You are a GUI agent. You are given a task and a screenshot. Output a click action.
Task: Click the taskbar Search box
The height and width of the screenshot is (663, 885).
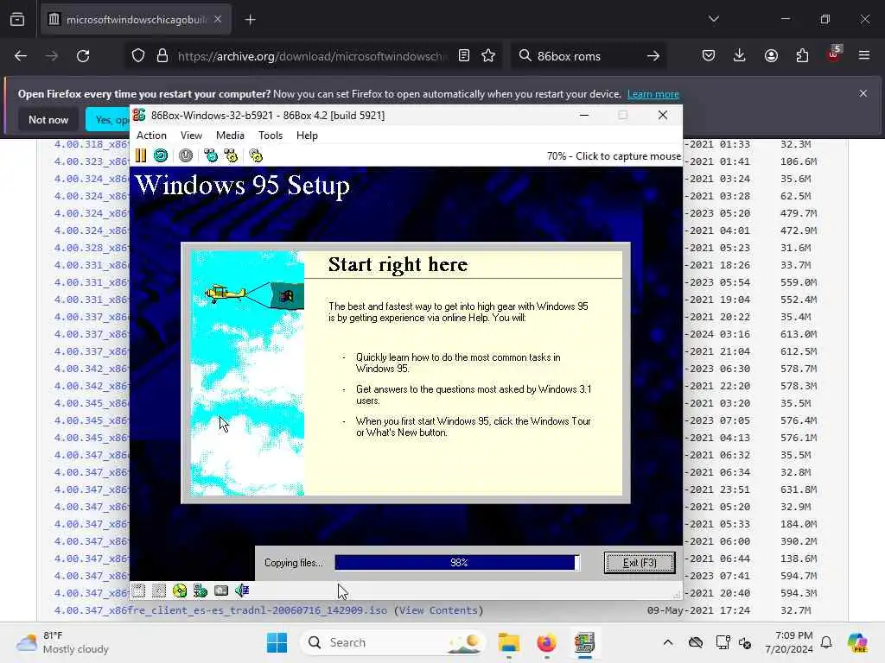(393, 642)
